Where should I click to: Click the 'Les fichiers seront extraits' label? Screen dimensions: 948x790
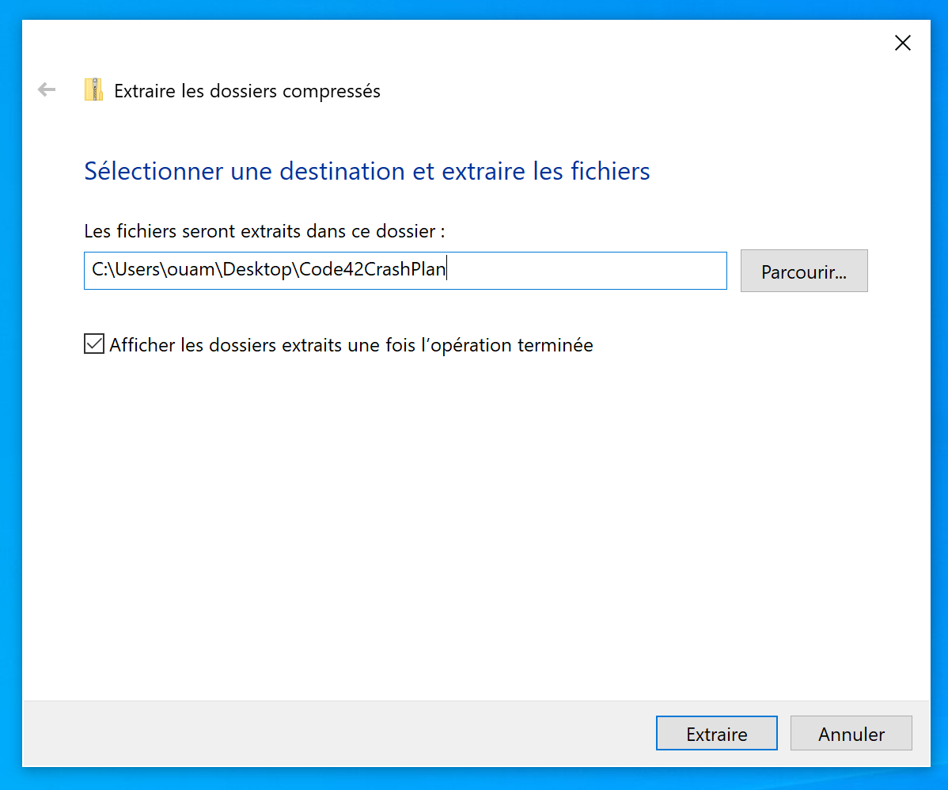pos(264,232)
